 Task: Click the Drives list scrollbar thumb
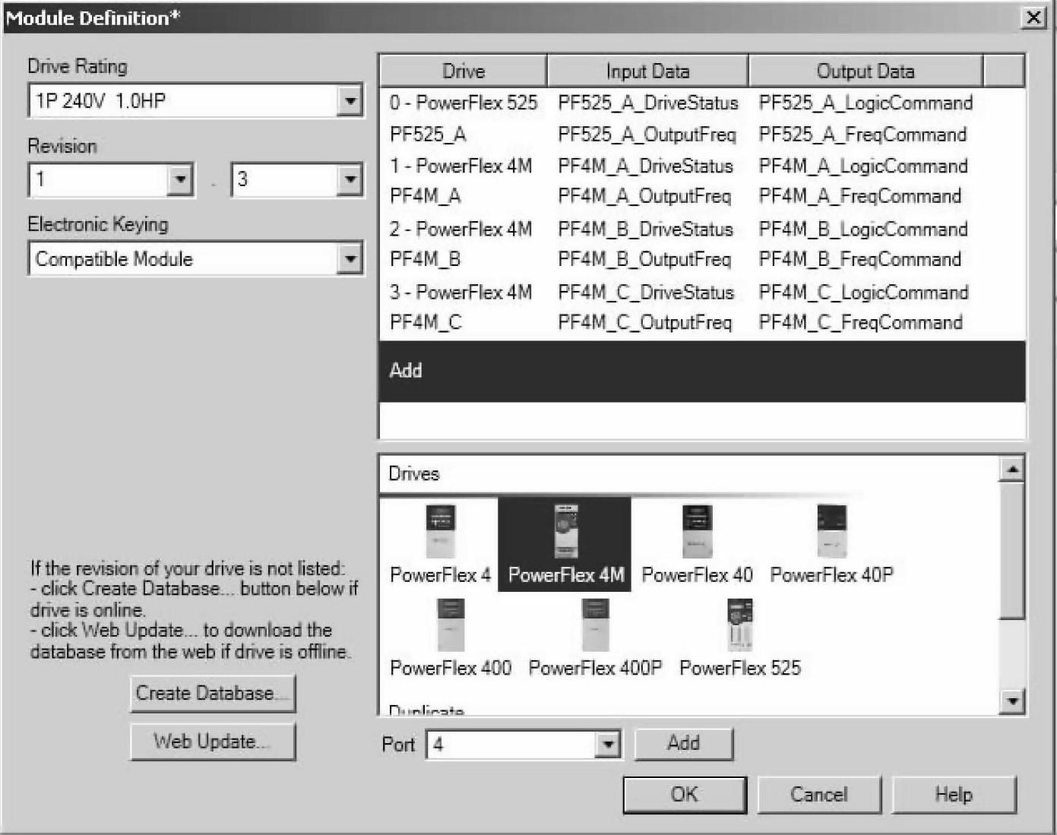click(1011, 550)
